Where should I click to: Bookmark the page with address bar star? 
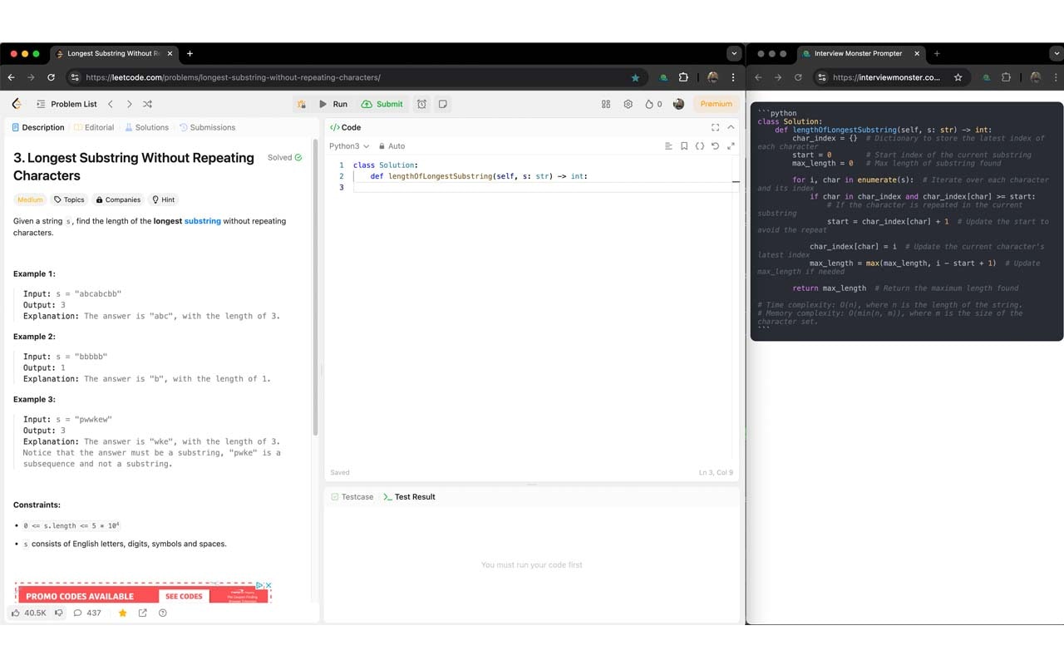coord(636,77)
